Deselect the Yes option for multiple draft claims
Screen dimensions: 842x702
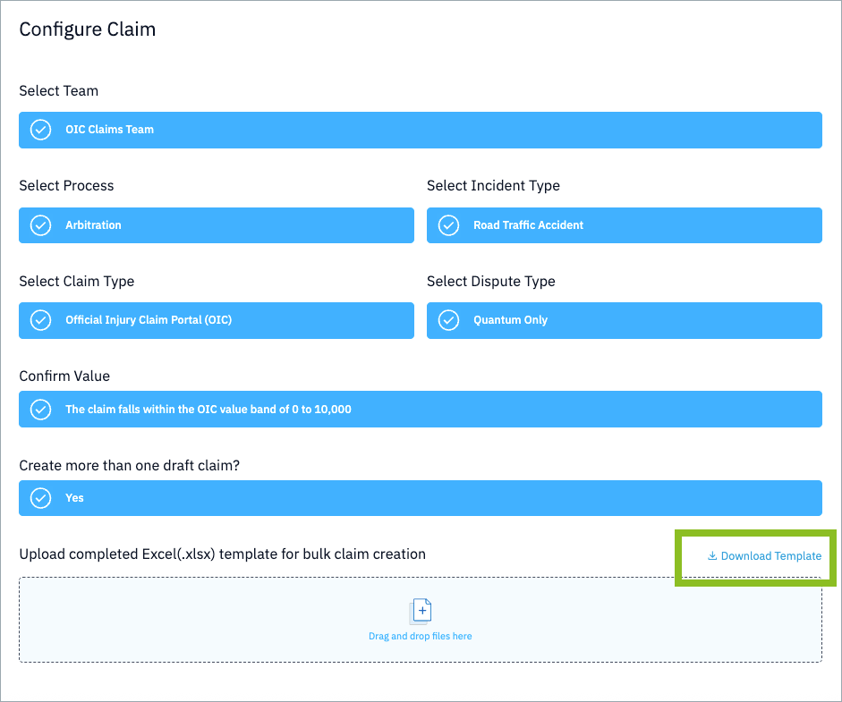coord(421,498)
